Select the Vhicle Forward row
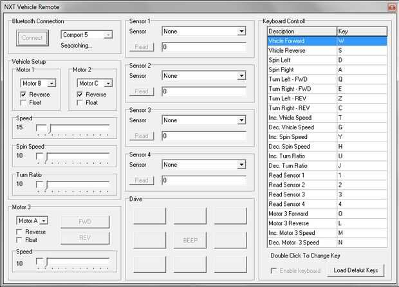The height and width of the screenshot is (287, 399). click(327, 41)
